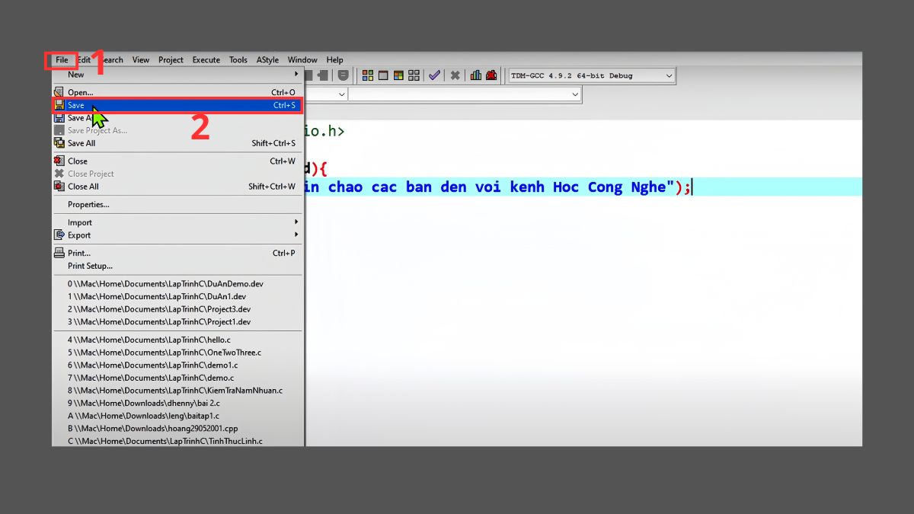This screenshot has width=914, height=514.
Task: Click the Rebuild All icon
Action: tap(414, 75)
